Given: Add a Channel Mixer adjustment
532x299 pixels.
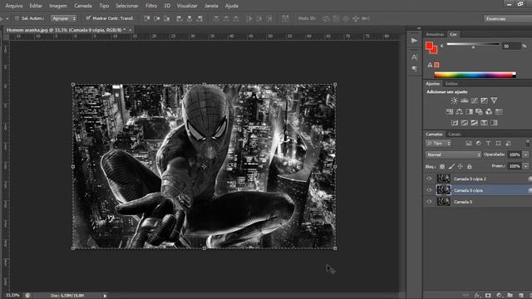Looking at the screenshot, I should click(x=489, y=111).
